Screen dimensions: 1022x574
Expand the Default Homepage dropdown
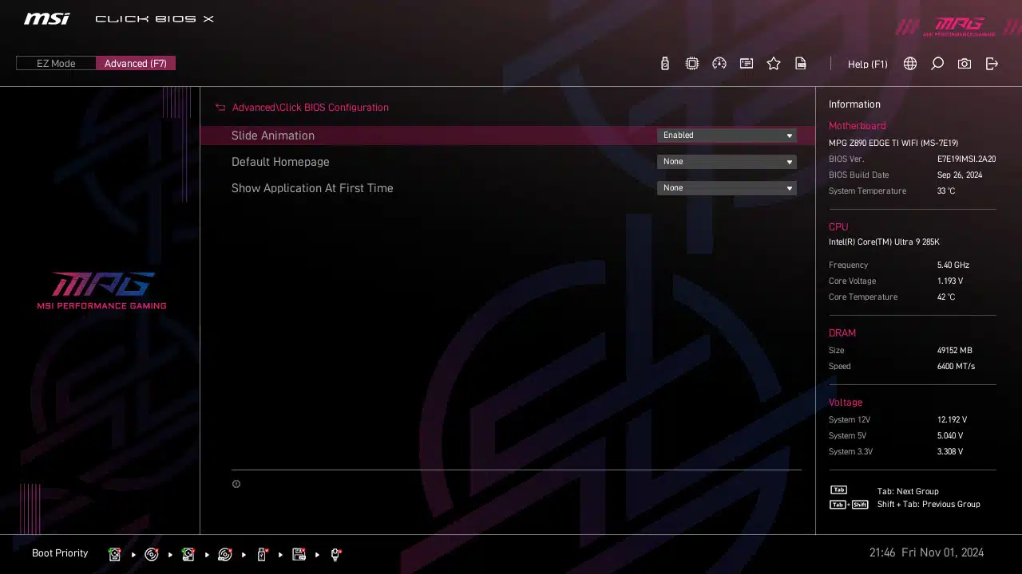[x=726, y=162]
